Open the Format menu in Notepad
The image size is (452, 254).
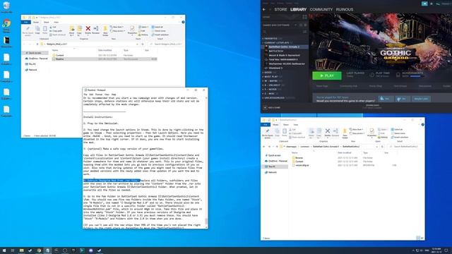pyautogui.click(x=99, y=95)
